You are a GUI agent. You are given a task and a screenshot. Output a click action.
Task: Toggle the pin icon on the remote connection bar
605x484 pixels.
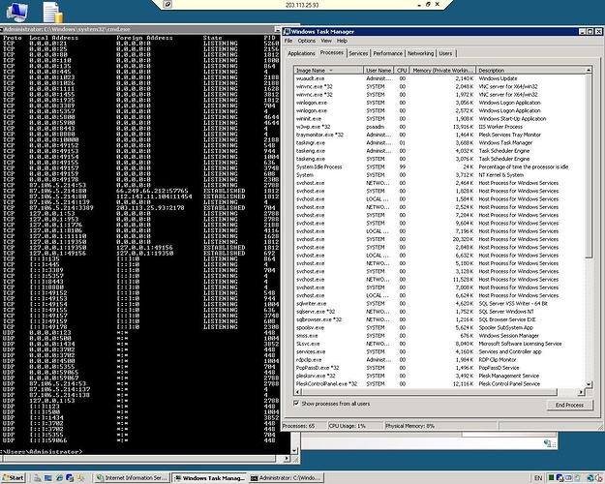coord(167,4)
